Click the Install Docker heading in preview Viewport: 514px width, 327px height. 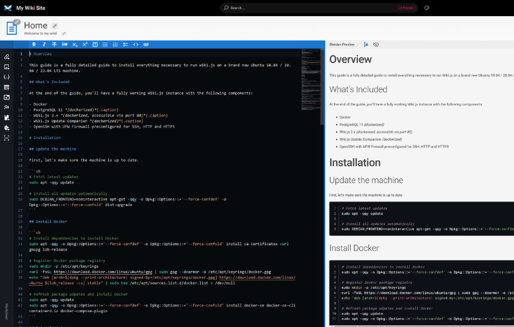click(354, 248)
